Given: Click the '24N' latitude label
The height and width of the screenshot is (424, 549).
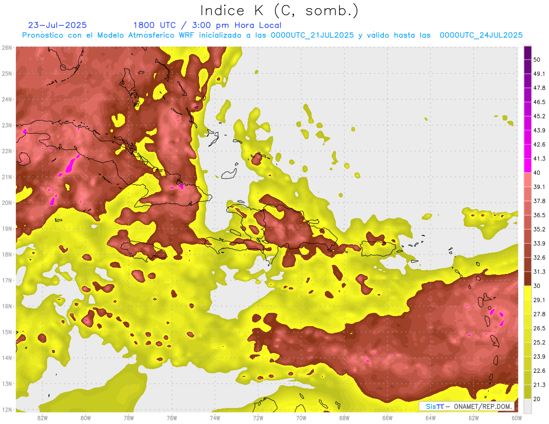Looking at the screenshot, I should [x=7, y=99].
